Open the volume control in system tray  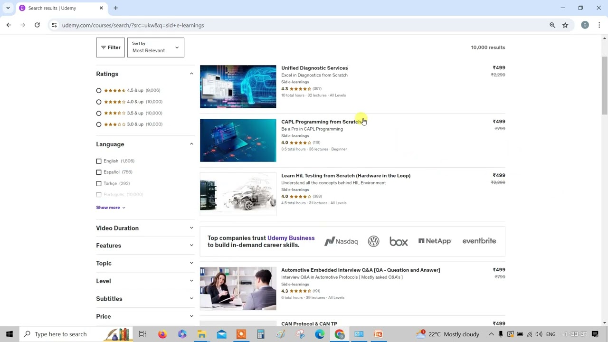click(x=539, y=334)
